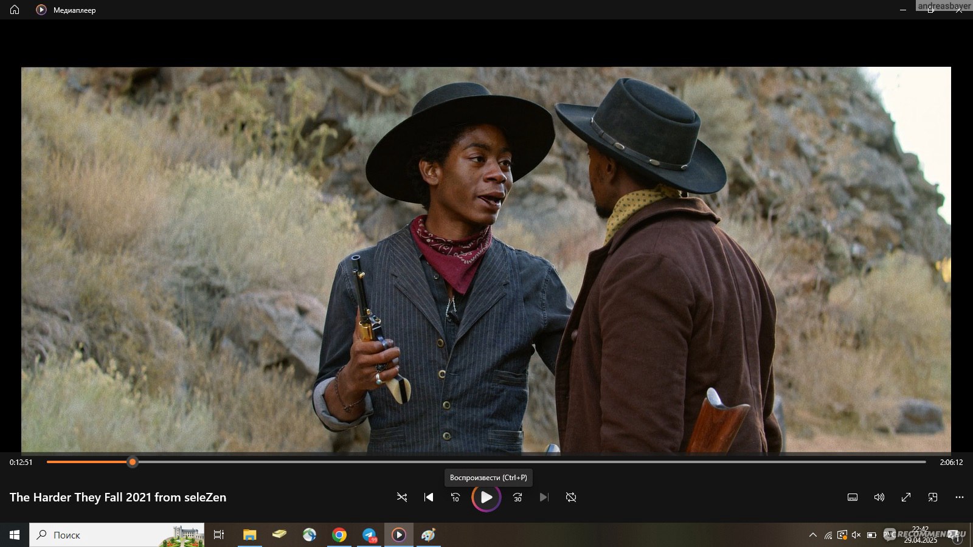Image resolution: width=973 pixels, height=547 pixels.
Task: Open subtitles and captions options
Action: 853,497
